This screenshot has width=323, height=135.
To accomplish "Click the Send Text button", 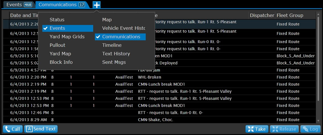I will (x=41, y=129).
